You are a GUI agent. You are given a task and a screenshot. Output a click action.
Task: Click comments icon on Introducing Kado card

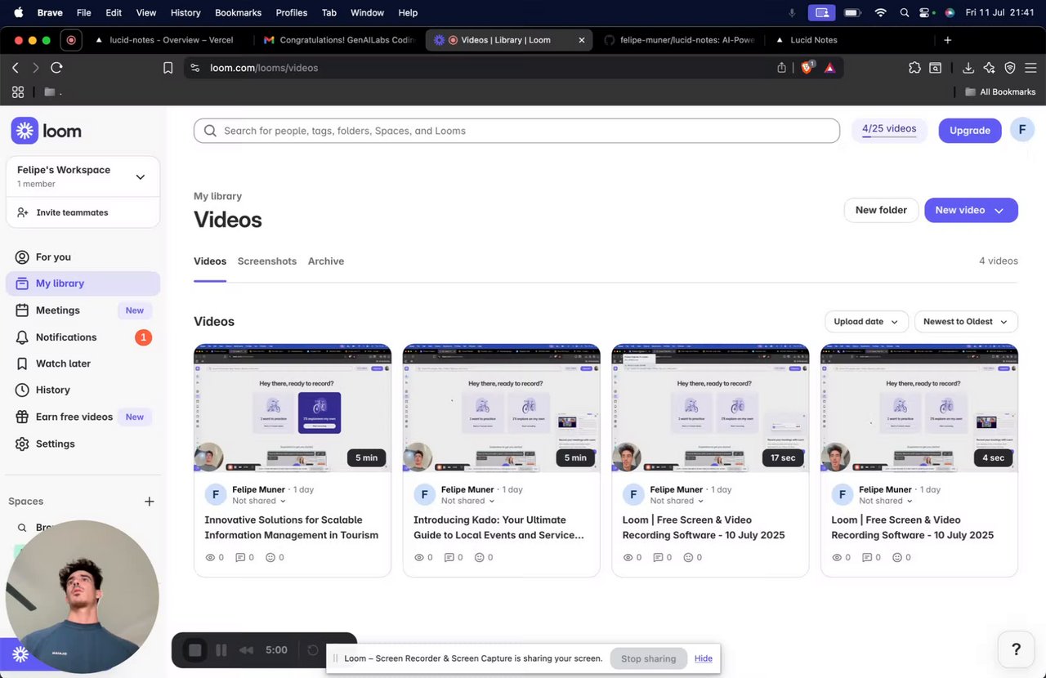[x=449, y=558]
